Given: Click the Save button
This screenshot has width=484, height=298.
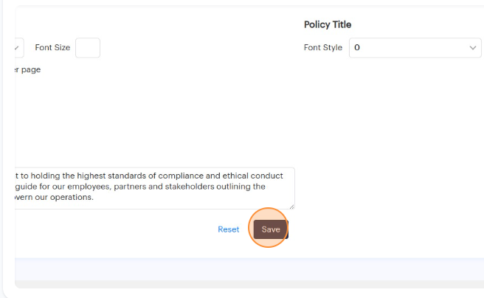Looking at the screenshot, I should pyautogui.click(x=270, y=229).
